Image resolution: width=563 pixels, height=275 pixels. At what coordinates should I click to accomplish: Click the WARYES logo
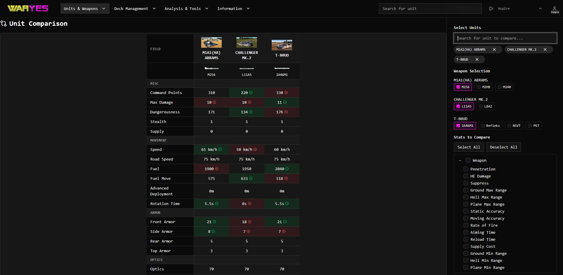tap(28, 8)
